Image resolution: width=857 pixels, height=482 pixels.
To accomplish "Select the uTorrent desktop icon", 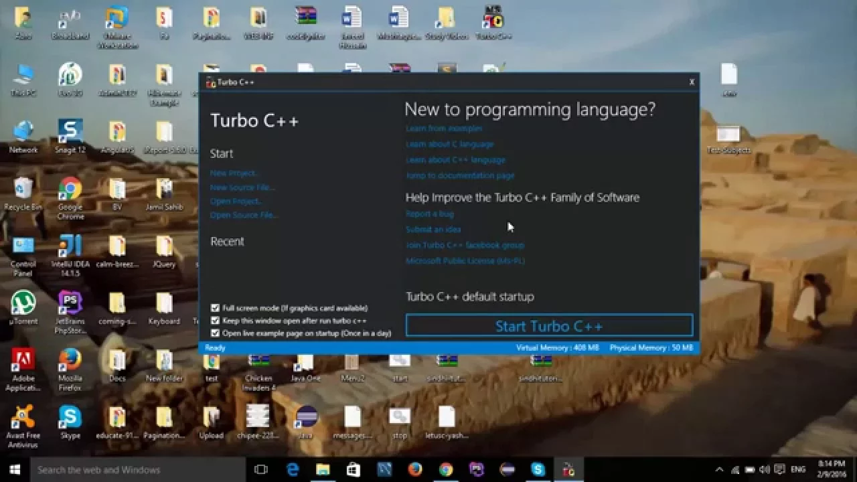I will (23, 308).
